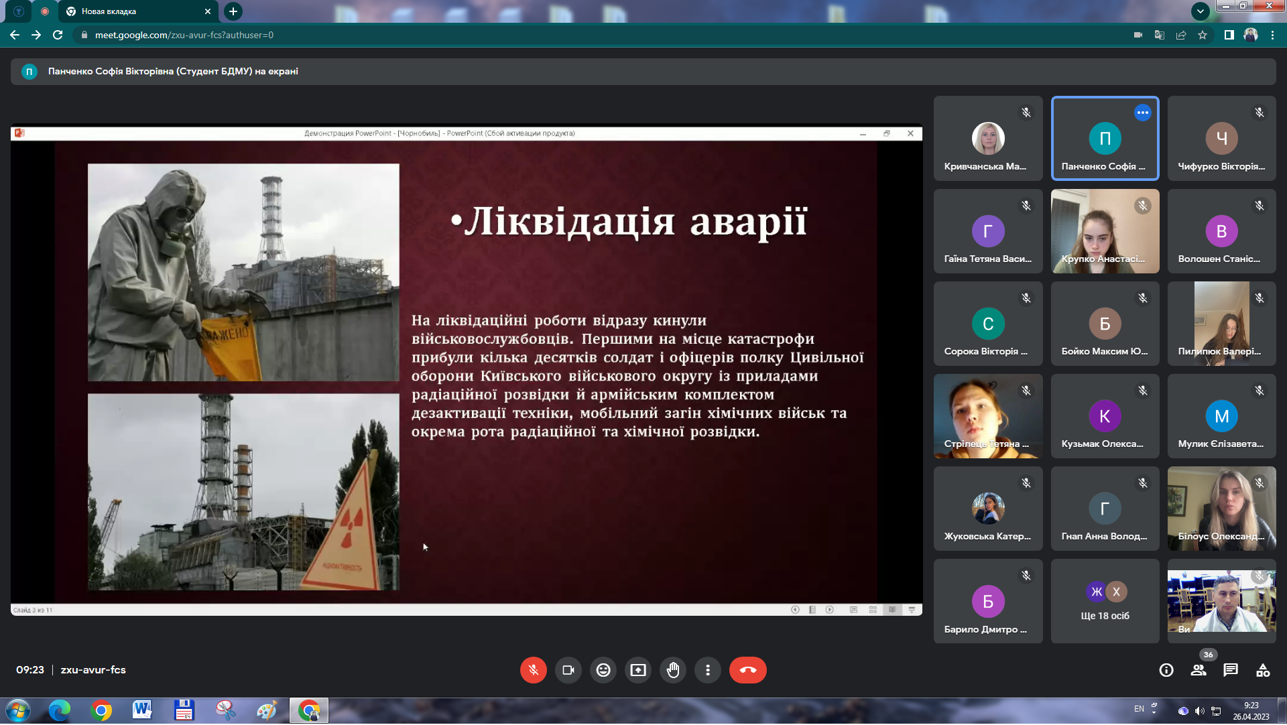This screenshot has height=725, width=1287.
Task: Open the three-dot more options menu
Action: [x=708, y=670]
